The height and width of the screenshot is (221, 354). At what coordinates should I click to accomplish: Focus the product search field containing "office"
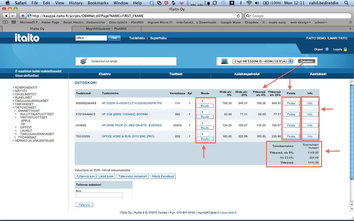point(91,38)
